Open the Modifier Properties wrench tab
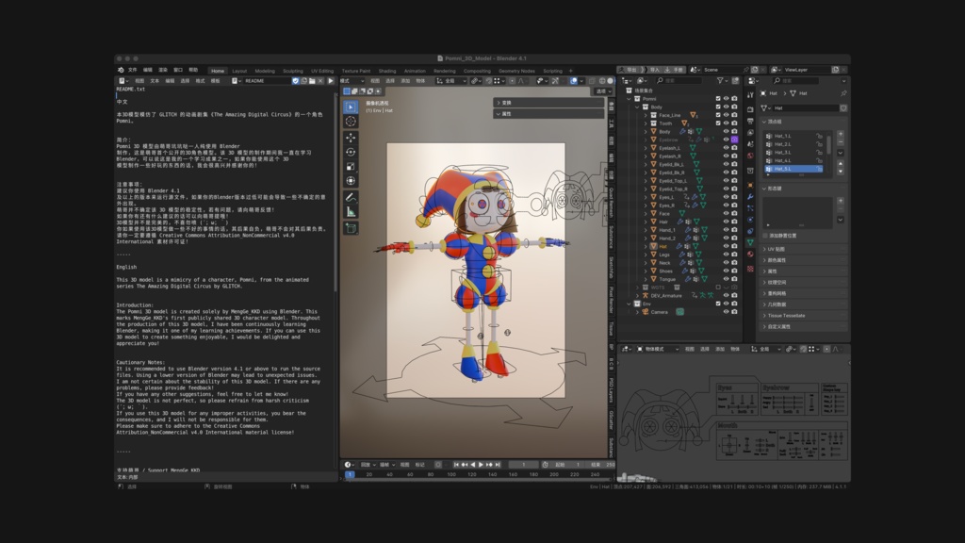This screenshot has width=965, height=543. [749, 198]
